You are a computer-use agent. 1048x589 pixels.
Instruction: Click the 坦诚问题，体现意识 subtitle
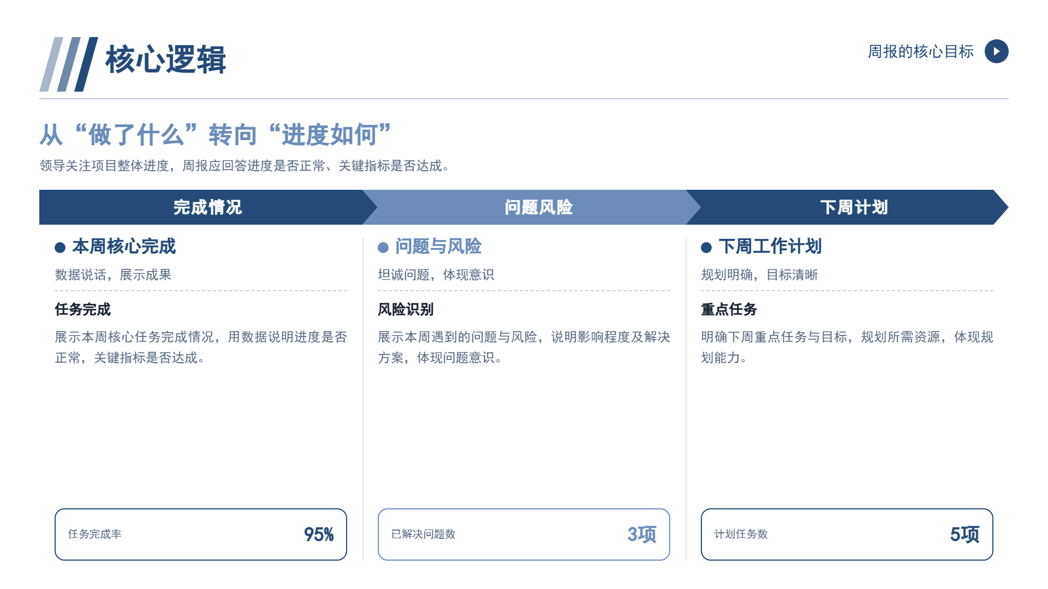click(x=436, y=275)
